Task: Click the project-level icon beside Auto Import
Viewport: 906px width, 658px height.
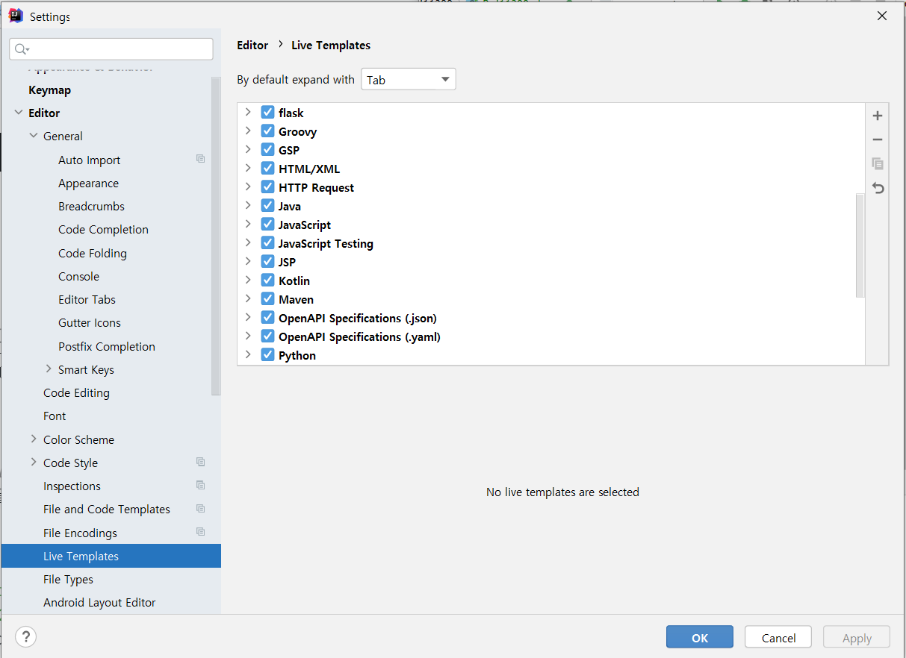Action: tap(200, 159)
